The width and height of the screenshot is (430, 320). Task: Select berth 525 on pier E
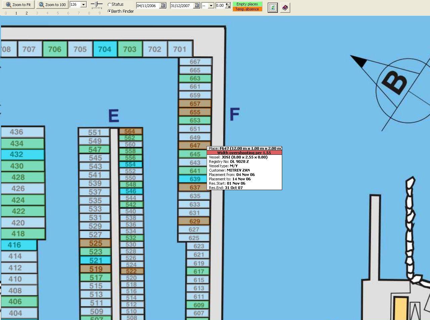click(95, 243)
